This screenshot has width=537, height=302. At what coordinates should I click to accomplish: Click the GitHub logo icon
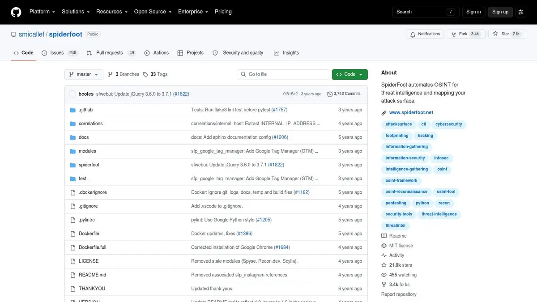point(16,12)
